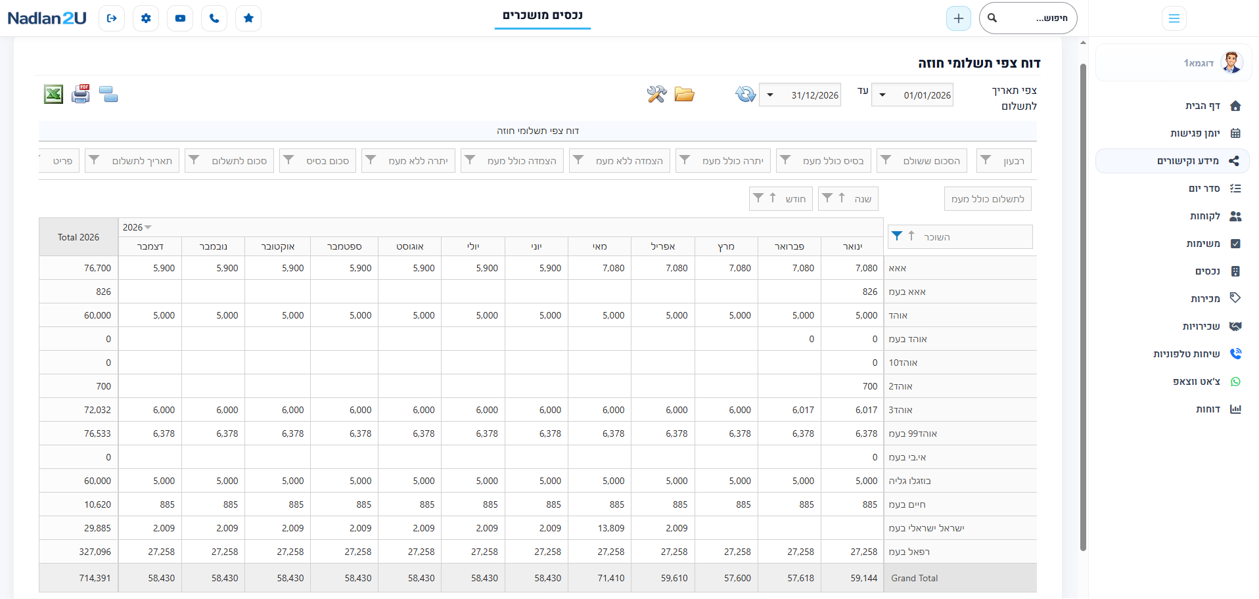Screen dimensions: 1259x599
Task: Click filter funnel on סכום בסיס field
Action: pos(288,160)
